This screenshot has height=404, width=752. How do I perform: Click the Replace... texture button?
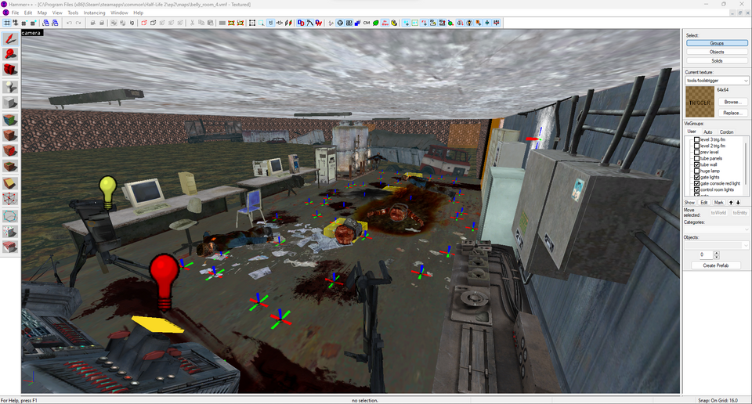coord(732,113)
